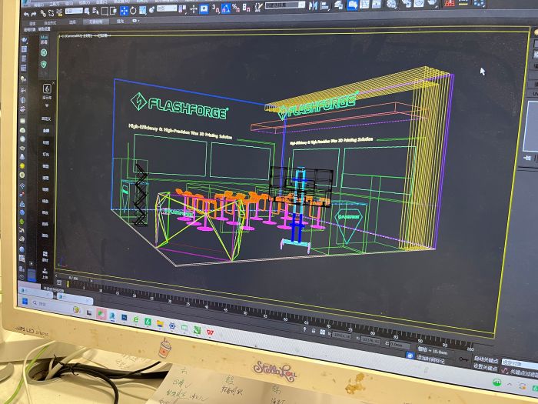Toggle Window/Crossing selection mode
The height and width of the screenshot is (404, 538).
pos(113,11)
